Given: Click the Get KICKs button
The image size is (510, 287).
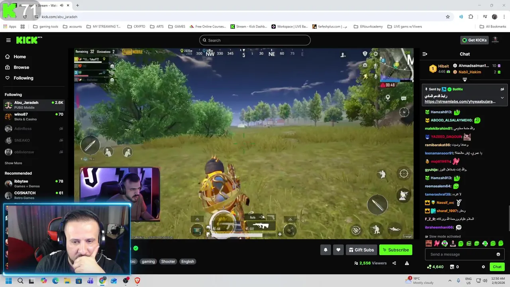Looking at the screenshot, I should pyautogui.click(x=474, y=40).
